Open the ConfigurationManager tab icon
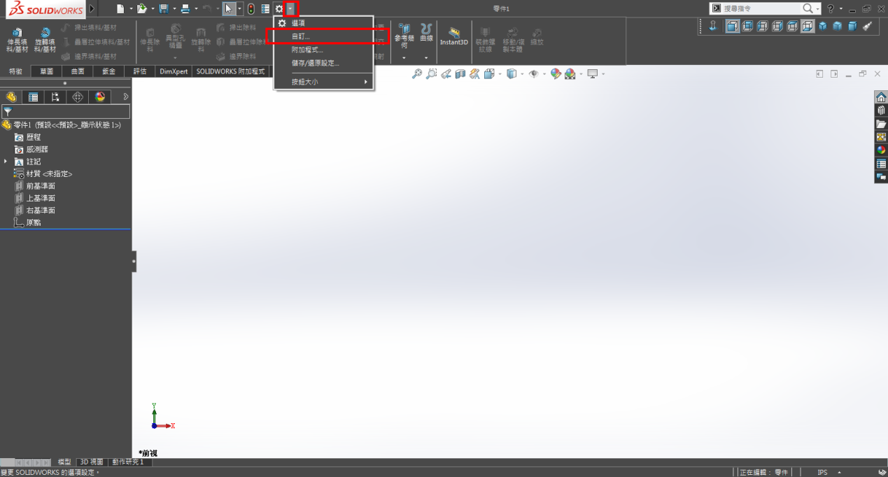This screenshot has height=477, width=888. [x=55, y=97]
